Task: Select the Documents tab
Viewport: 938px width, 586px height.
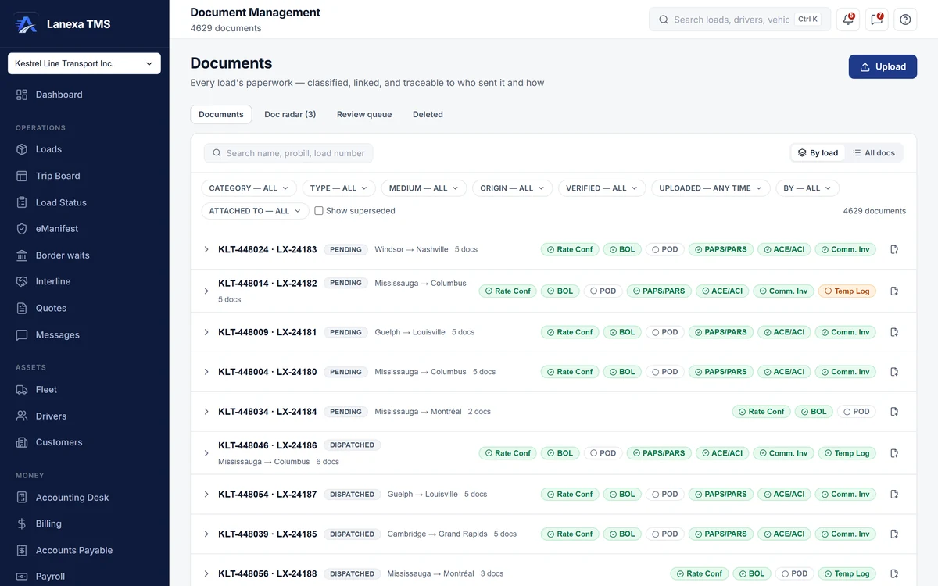Action: tap(221, 114)
